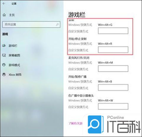Select the Xbox 网络 sidebar icon
The width and height of the screenshot is (142, 137).
[4, 75]
